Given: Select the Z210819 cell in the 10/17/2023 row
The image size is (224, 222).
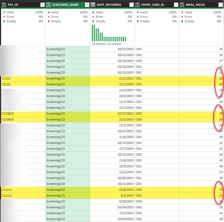Looking at the screenshot, I should [x=23, y=114].
